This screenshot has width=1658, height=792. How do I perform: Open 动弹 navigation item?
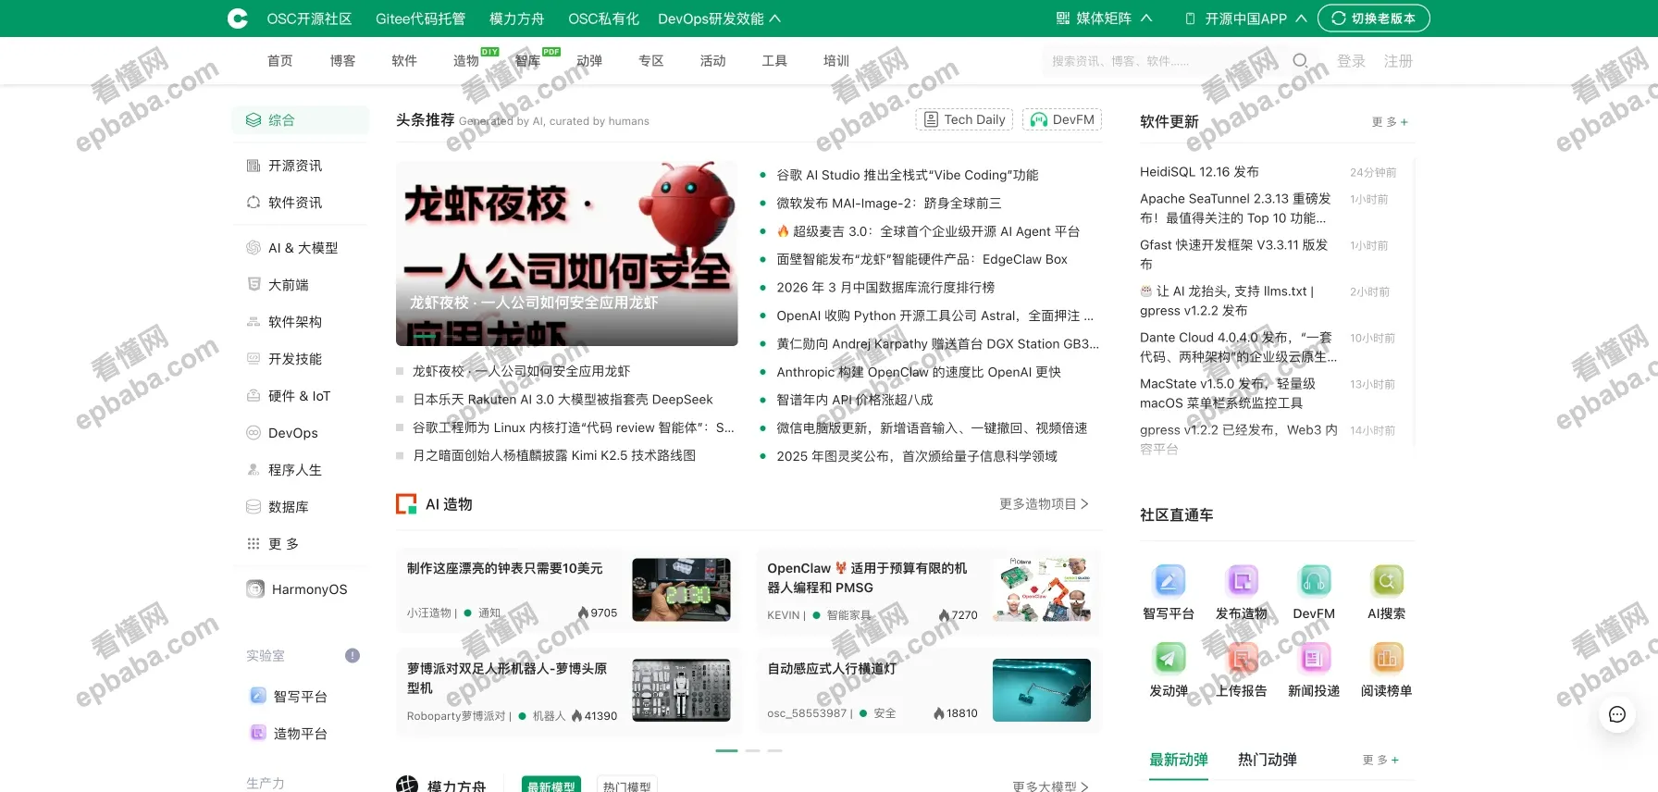589,61
